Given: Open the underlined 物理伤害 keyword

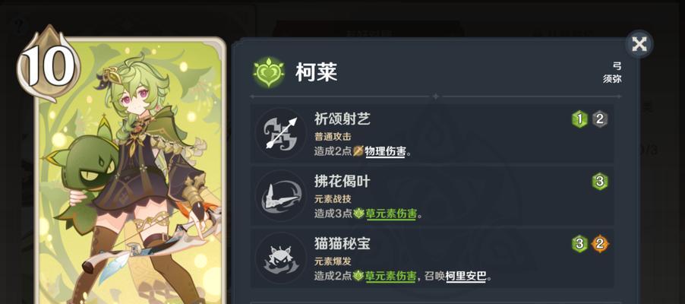Looking at the screenshot, I should pos(385,152).
